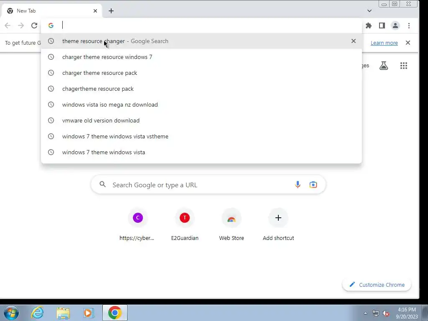Open the Web Store shortcut
428x321 pixels.
point(232,225)
